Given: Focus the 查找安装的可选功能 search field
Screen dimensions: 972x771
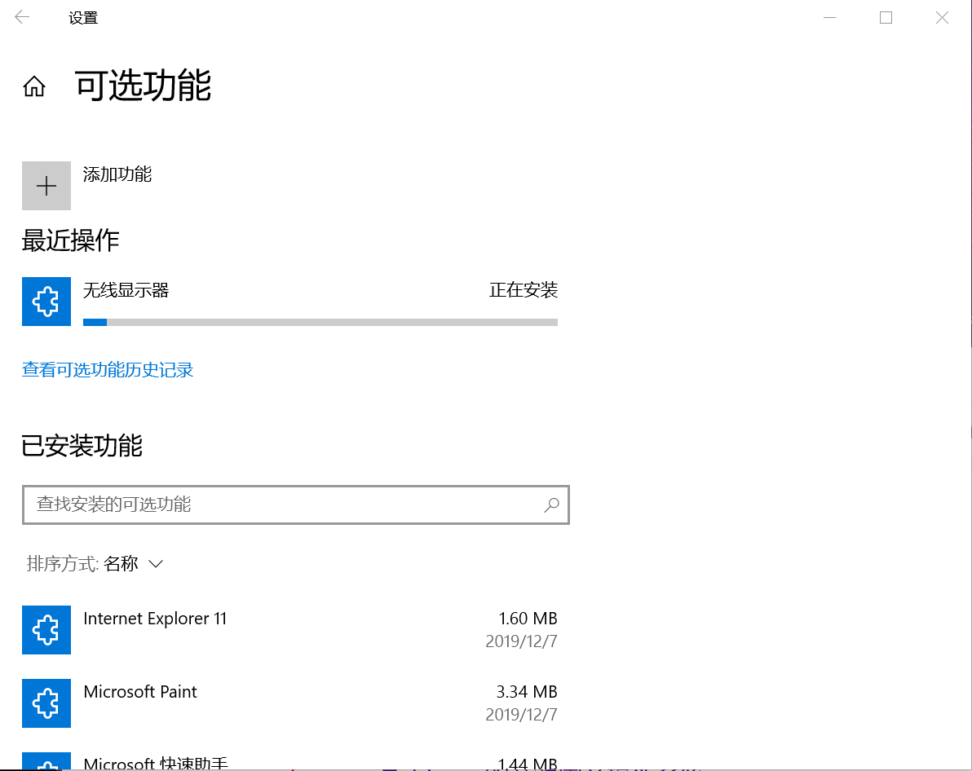Looking at the screenshot, I should coord(296,504).
